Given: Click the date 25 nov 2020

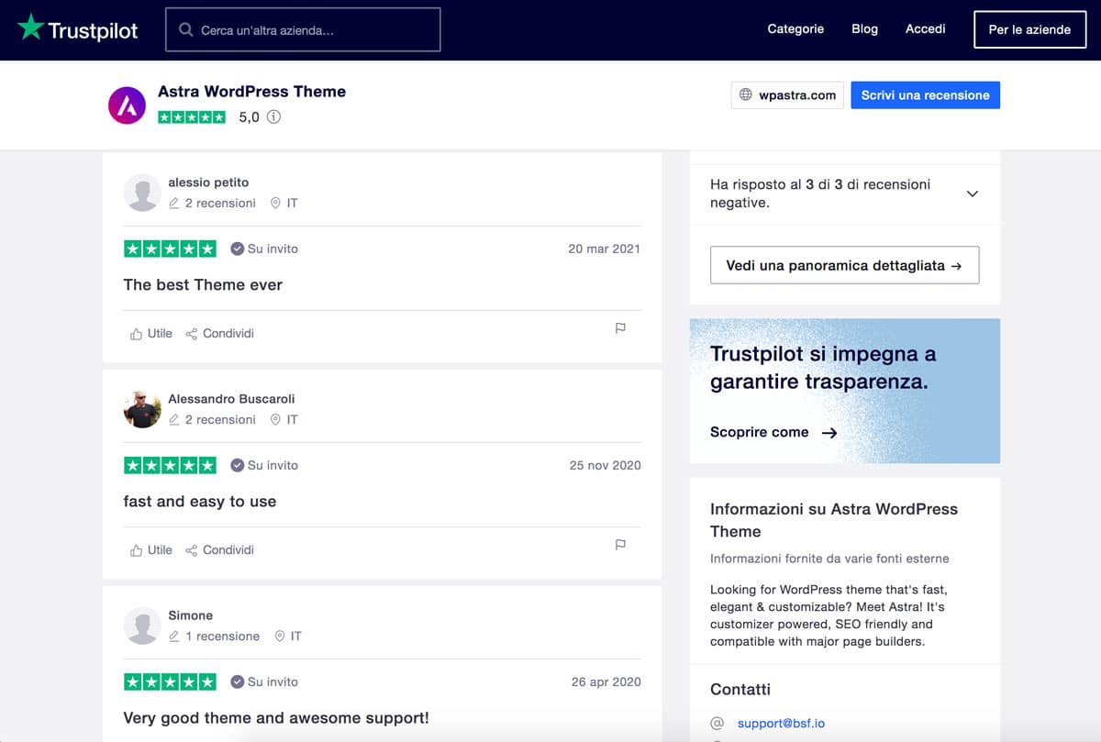Looking at the screenshot, I should 605,465.
